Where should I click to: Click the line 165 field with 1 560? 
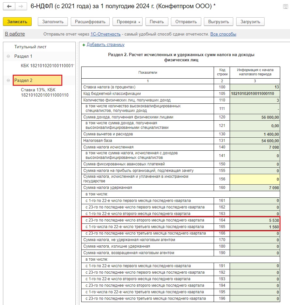click(x=255, y=227)
